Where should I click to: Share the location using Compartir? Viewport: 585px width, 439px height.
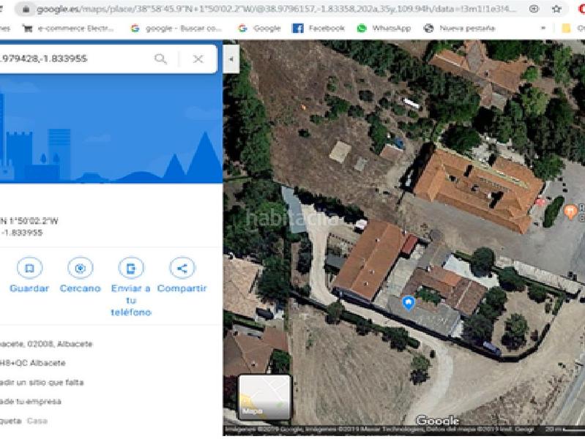(182, 269)
